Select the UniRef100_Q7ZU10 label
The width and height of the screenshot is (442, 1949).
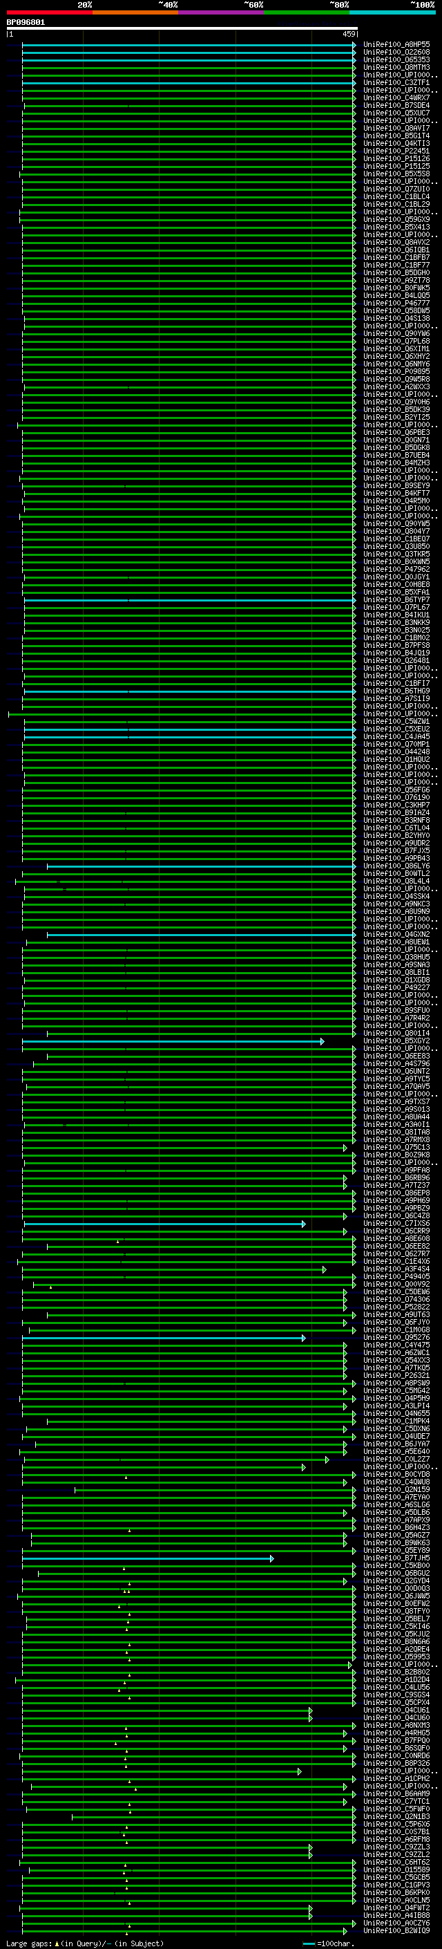click(x=396, y=189)
